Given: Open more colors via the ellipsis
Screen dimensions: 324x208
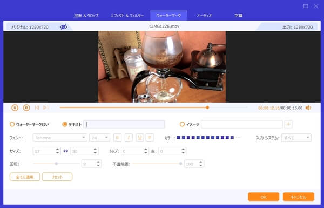Looking at the screenshot, I should (238, 137).
